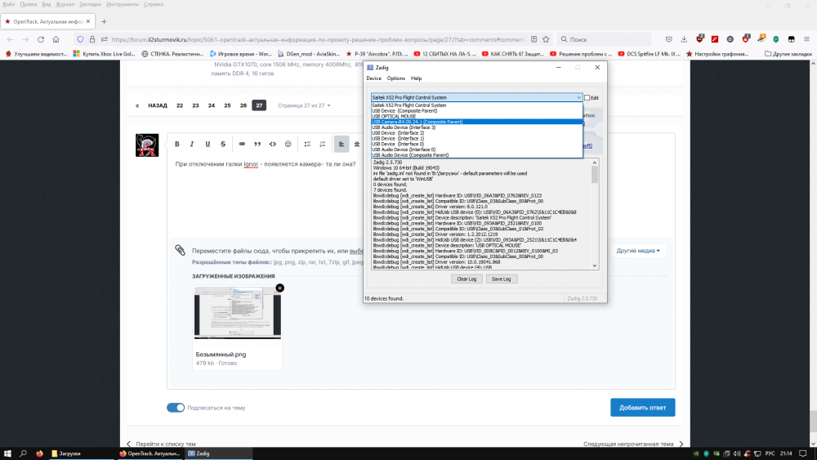Open the Windows Start menu
This screenshot has width=817, height=460.
coord(7,453)
